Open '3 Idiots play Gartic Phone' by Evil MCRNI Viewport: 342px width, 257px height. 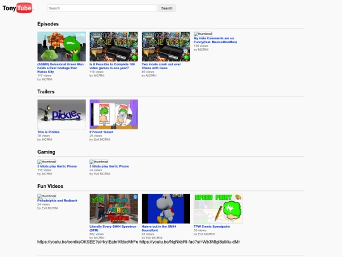(x=109, y=166)
